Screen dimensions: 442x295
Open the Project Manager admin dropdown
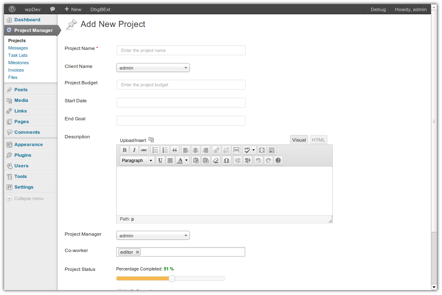[153, 236]
